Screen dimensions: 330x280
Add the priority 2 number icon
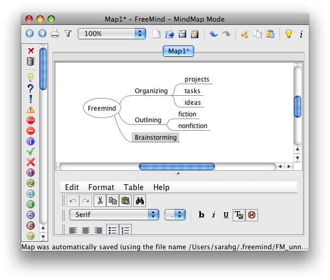tap(31, 183)
